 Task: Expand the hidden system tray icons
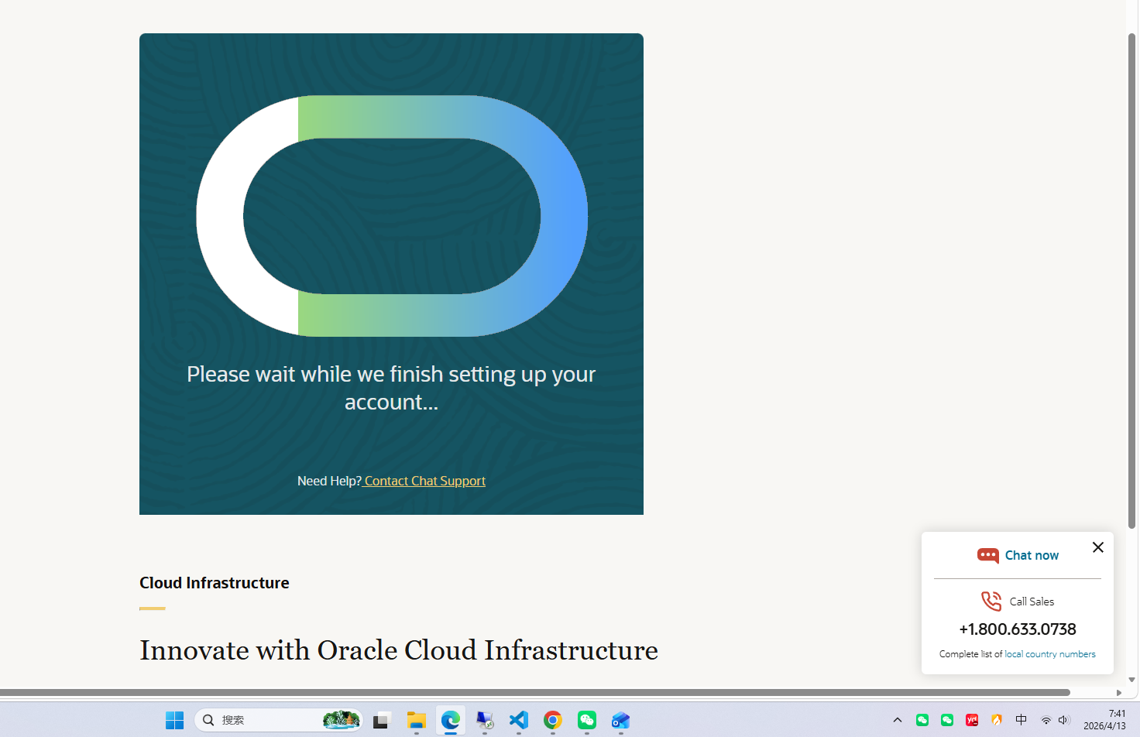coord(898,720)
